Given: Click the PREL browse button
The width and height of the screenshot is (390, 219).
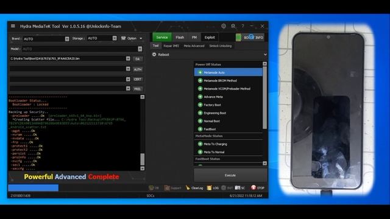Looking at the screenshot, I should click(138, 89).
